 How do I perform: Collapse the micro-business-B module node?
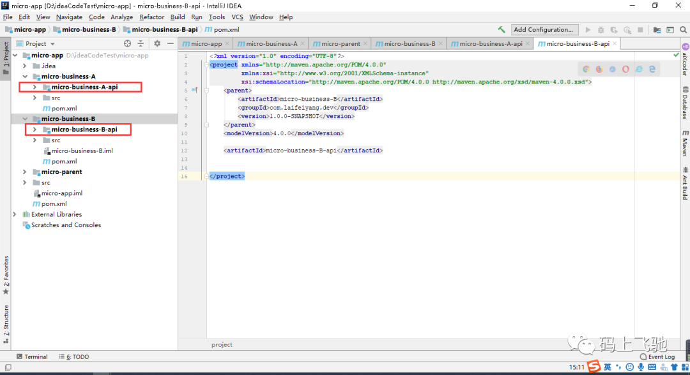tap(25, 119)
